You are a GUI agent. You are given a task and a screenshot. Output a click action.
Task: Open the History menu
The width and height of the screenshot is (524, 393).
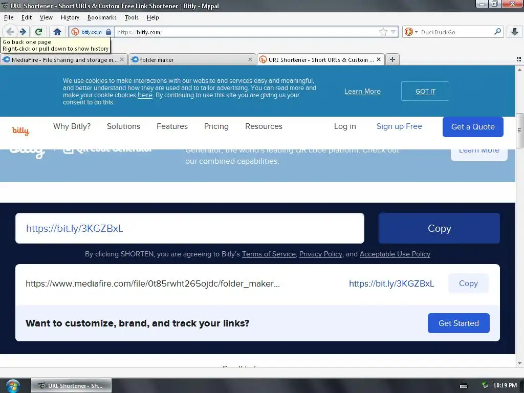tap(70, 17)
